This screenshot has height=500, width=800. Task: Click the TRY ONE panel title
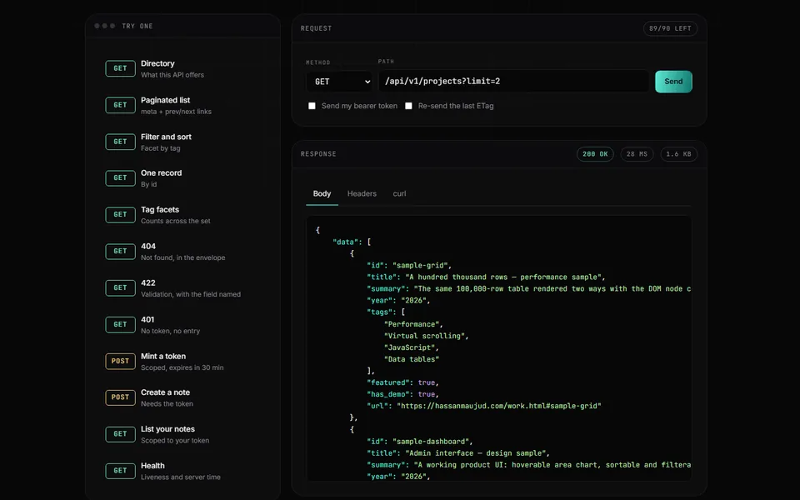click(x=137, y=26)
